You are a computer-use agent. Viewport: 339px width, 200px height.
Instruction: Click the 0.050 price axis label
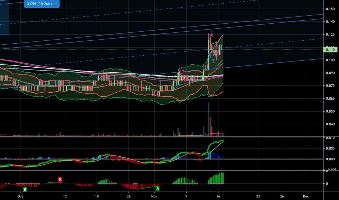click(330, 111)
